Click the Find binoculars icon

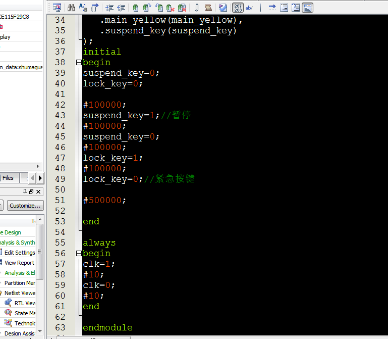click(71, 8)
